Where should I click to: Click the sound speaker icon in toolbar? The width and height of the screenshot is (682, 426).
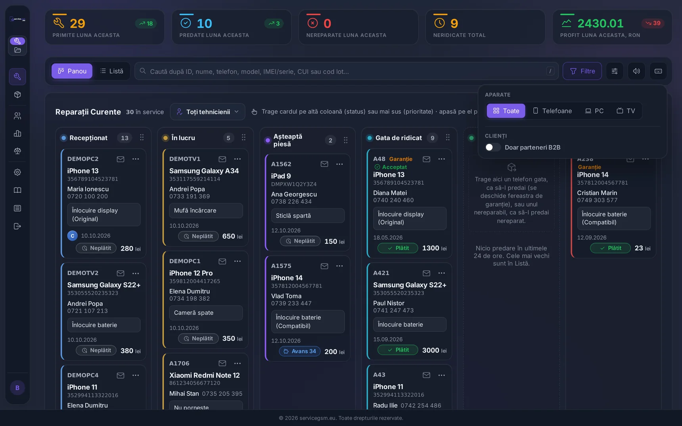[x=636, y=71]
